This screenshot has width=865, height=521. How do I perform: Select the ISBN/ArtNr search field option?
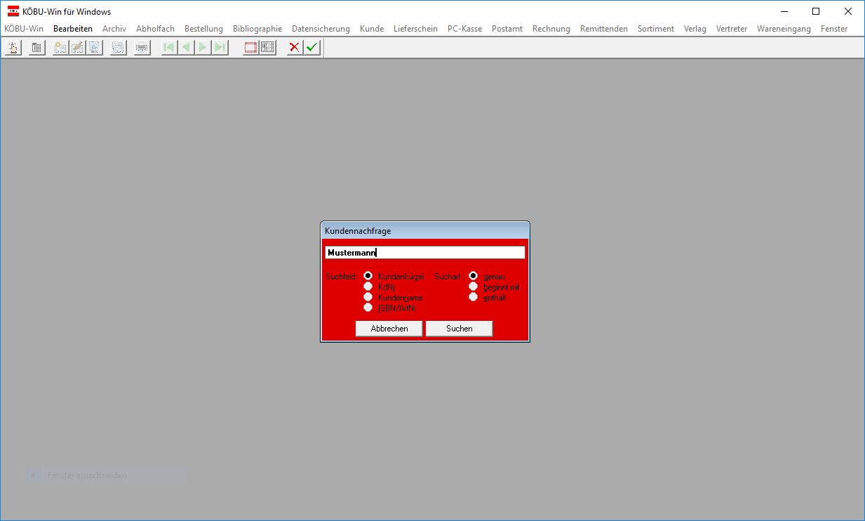pyautogui.click(x=368, y=308)
